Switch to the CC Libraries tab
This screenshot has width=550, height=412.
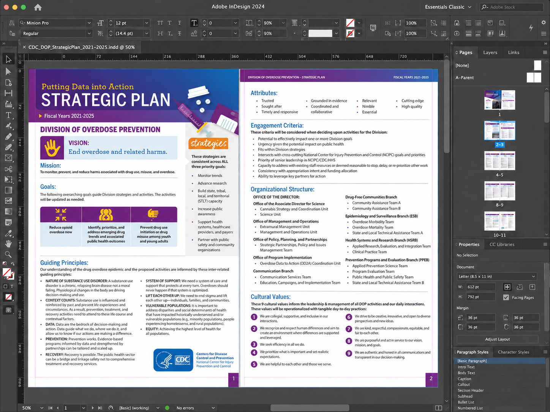coord(502,244)
